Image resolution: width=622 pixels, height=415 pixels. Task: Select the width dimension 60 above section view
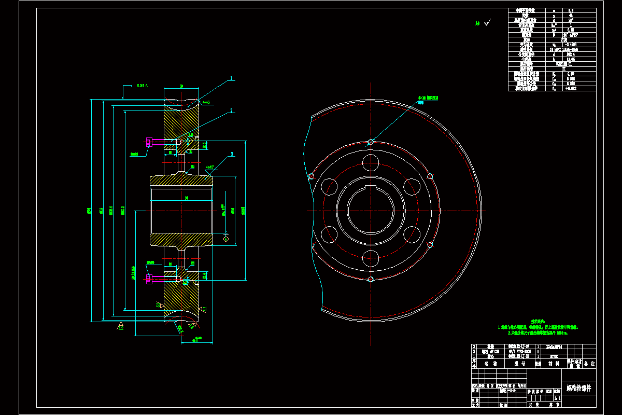coord(181,86)
